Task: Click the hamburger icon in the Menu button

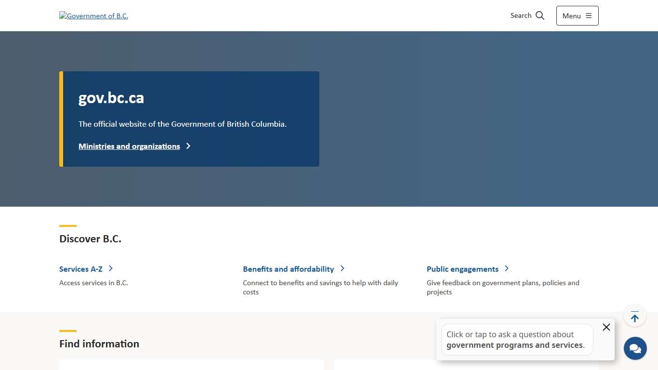Action: point(588,16)
